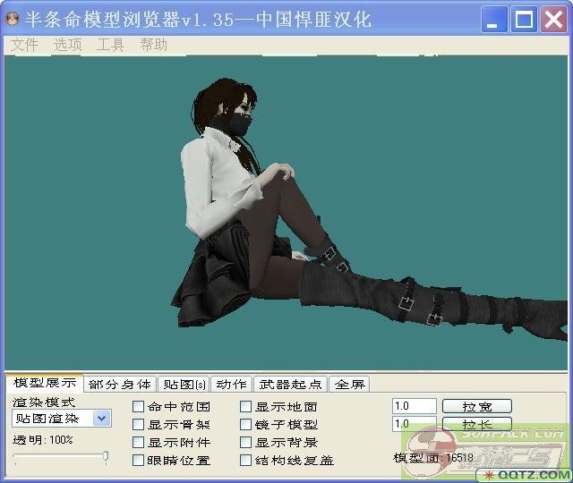Click the app icon in title bar
This screenshot has height=483, width=573.
pyautogui.click(x=13, y=18)
